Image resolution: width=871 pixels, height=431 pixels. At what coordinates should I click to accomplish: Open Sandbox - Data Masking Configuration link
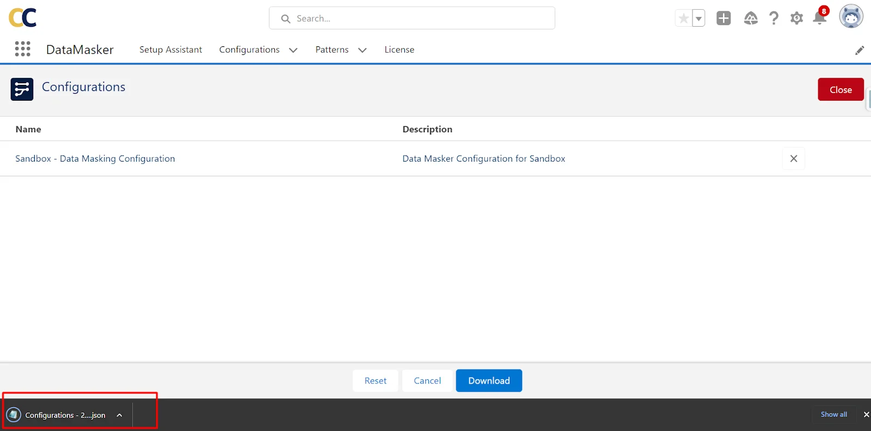tap(95, 158)
